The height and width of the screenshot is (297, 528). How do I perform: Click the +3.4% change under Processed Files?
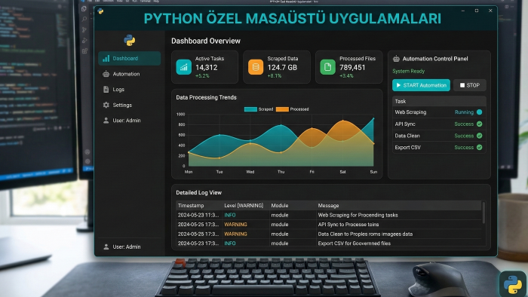(x=346, y=76)
